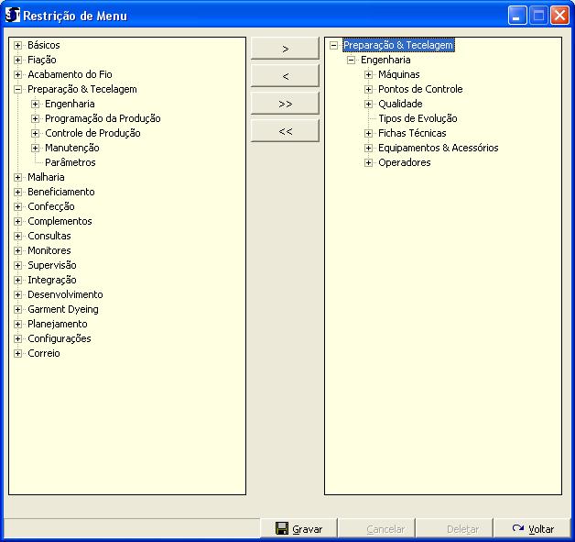The width and height of the screenshot is (575, 542).
Task: Expand the Básicos node in left tree
Action: coord(17,45)
